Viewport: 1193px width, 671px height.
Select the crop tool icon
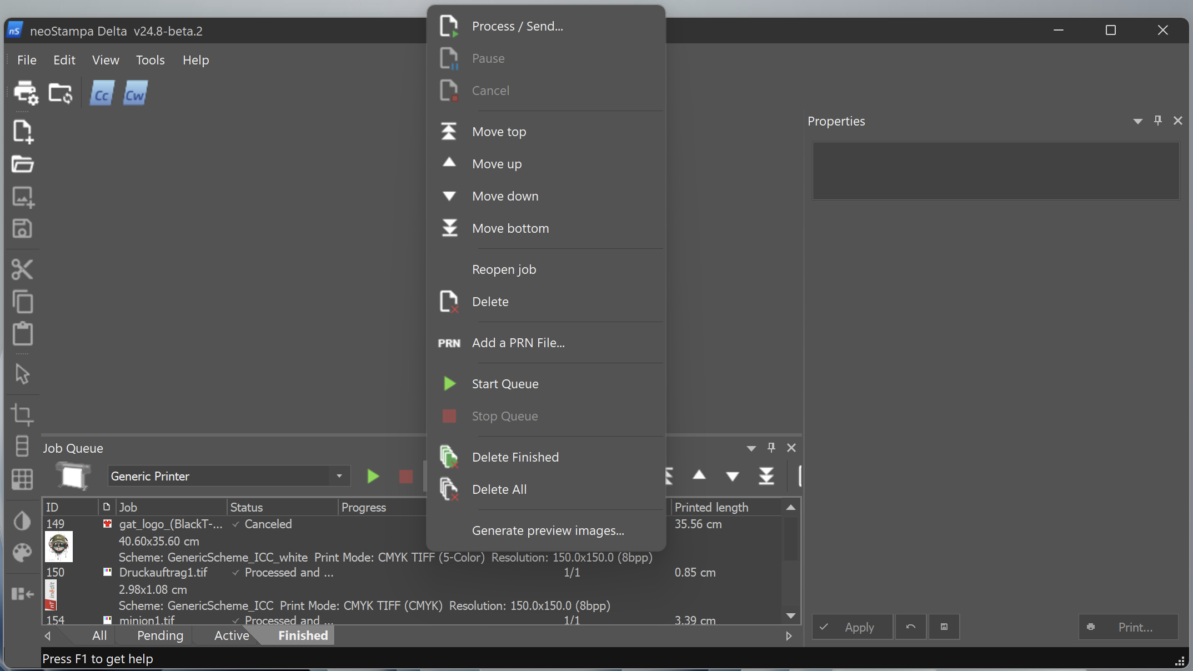(x=22, y=414)
